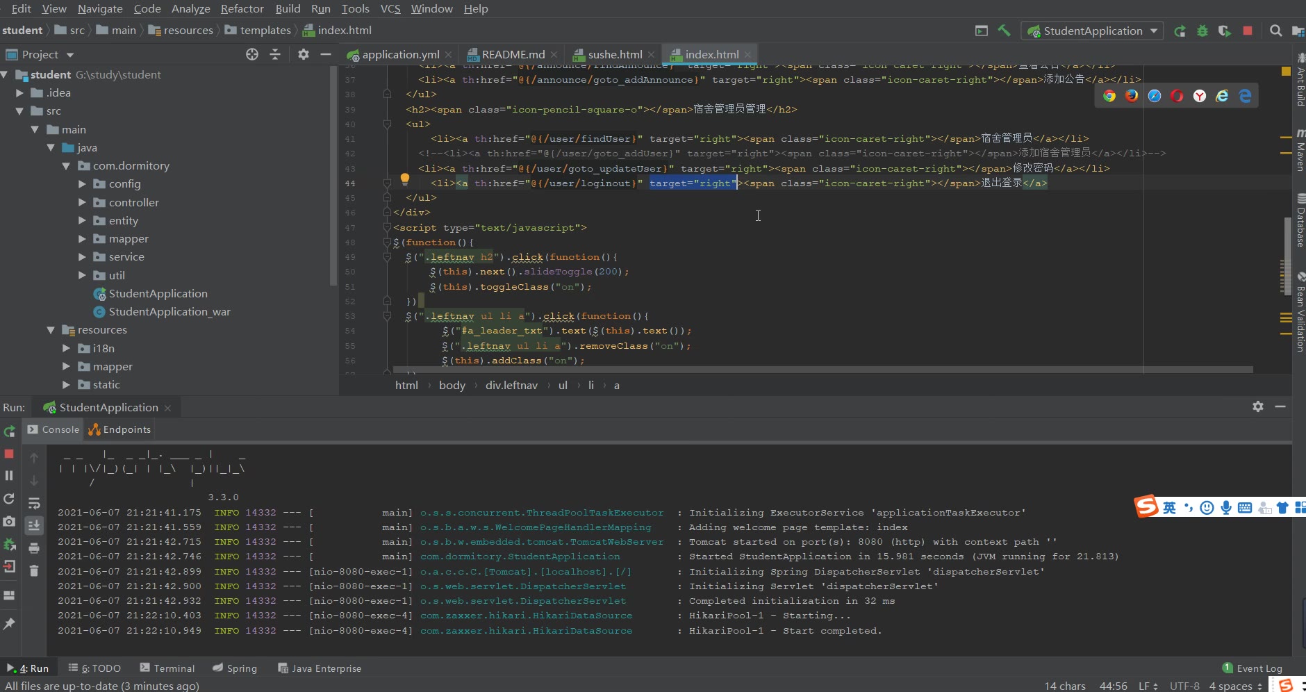Stop the application with red square in top toolbar
Viewport: 1306px width, 692px height.
(1248, 31)
